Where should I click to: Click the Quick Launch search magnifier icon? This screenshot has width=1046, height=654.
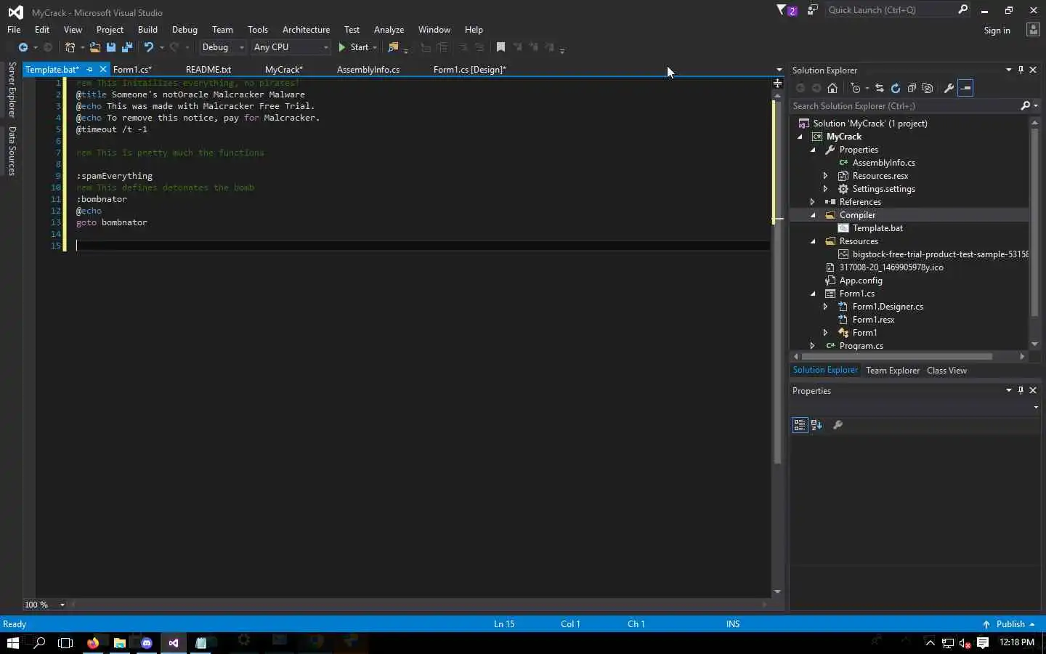tap(963, 9)
